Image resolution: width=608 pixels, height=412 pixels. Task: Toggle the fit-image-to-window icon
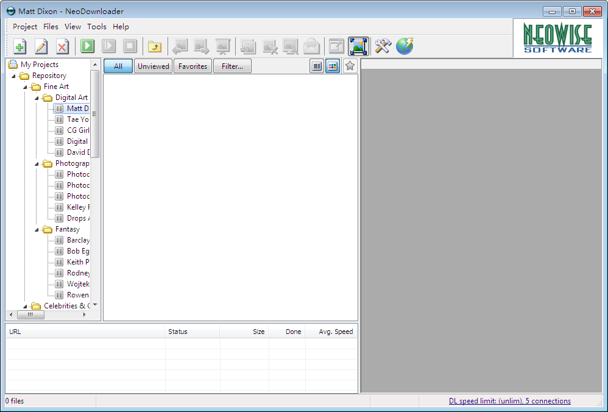click(358, 46)
